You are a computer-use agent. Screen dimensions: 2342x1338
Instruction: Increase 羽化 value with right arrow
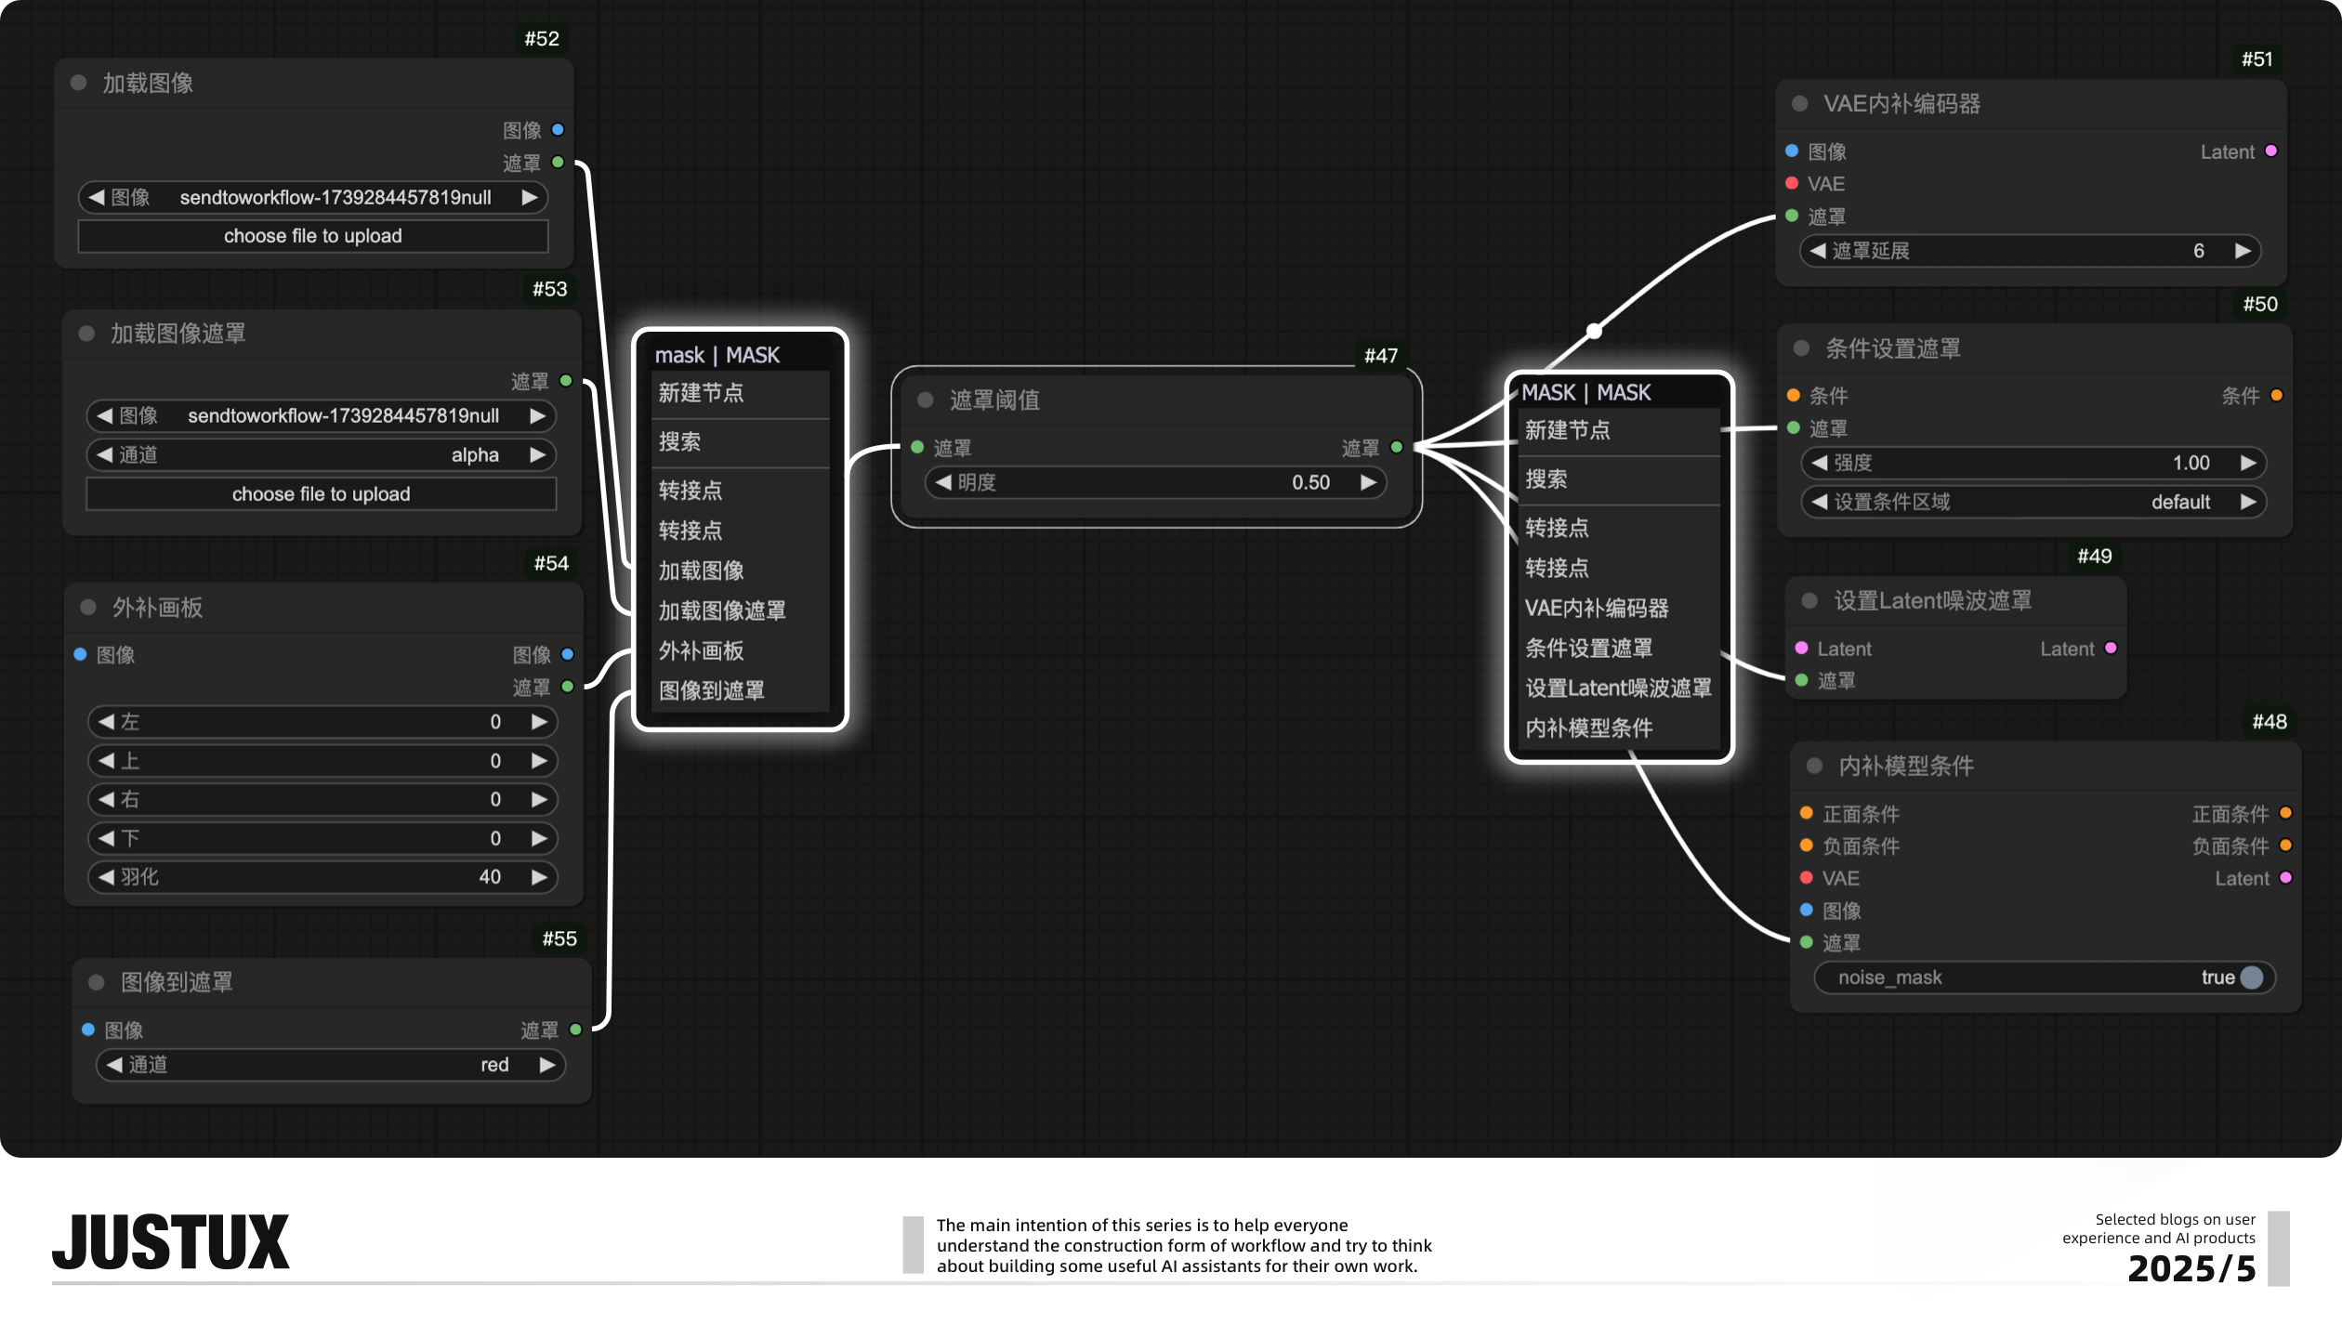pyautogui.click(x=539, y=876)
